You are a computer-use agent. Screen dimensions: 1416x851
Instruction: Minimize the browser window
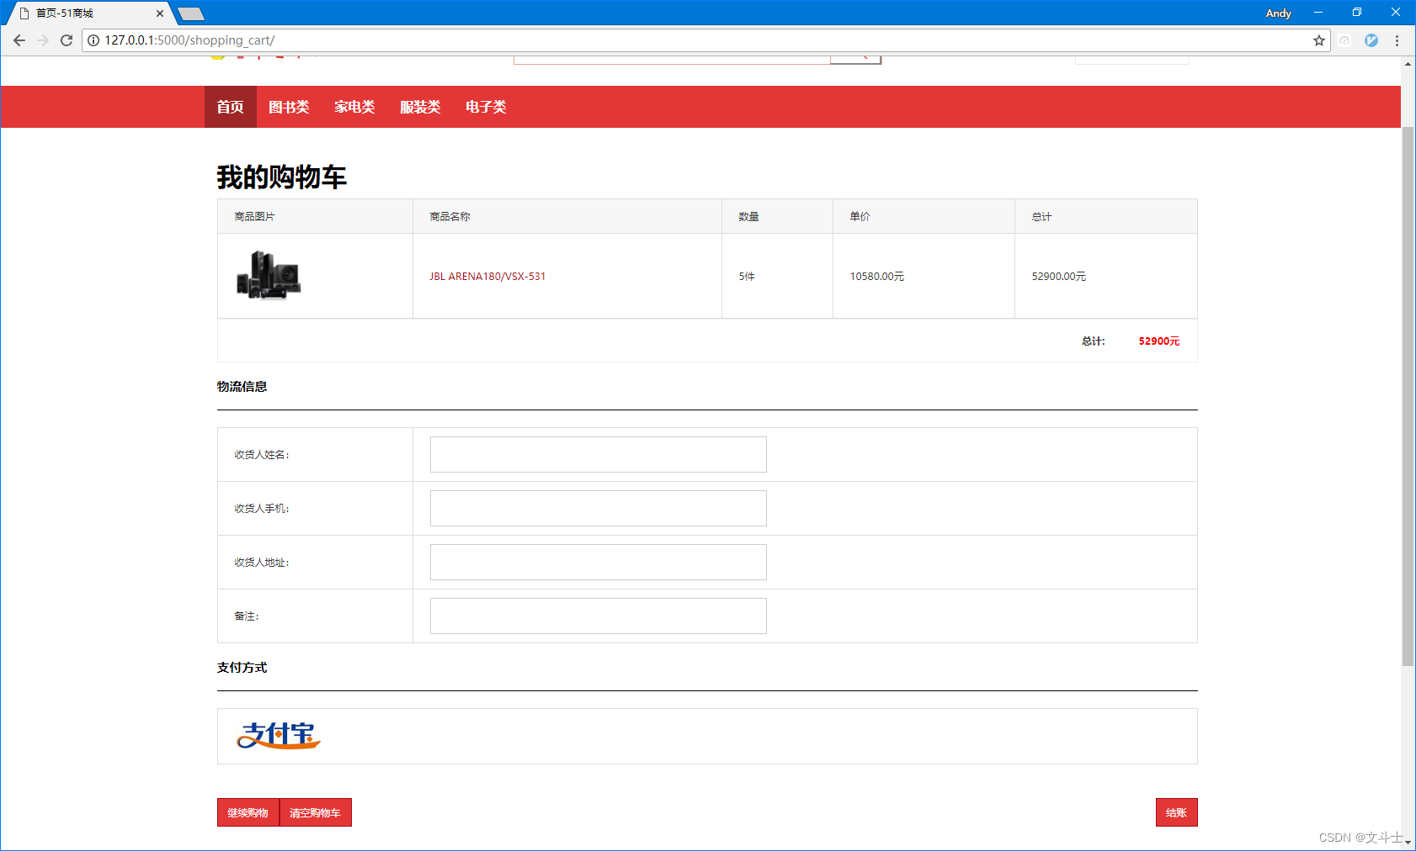tap(1318, 13)
